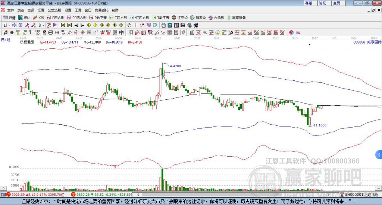Click the 14.4700 high price label
The width and height of the screenshot is (382, 205).
tap(175, 66)
